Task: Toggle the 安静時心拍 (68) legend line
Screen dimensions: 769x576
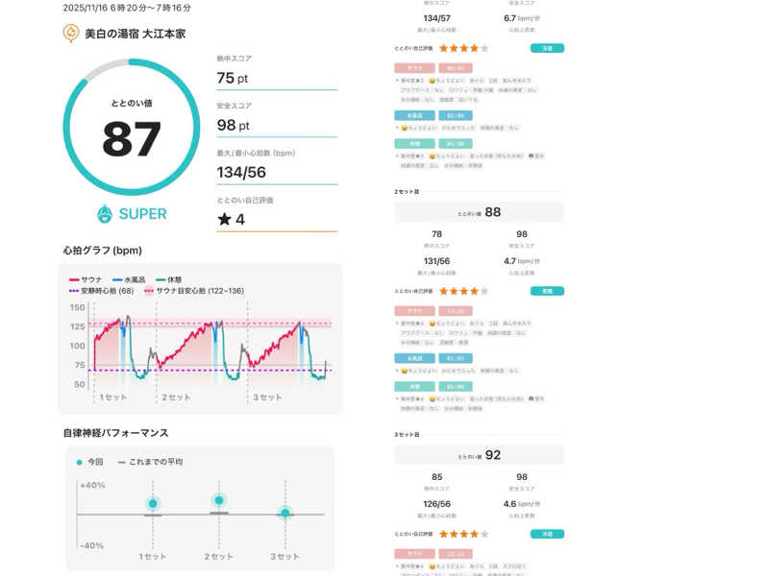Action: coord(100,291)
